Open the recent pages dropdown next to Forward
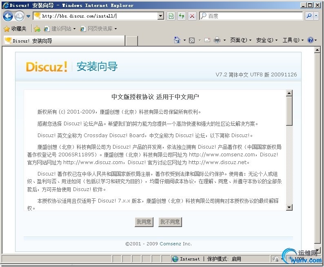The width and height of the screenshot is (324, 267). [28, 16]
